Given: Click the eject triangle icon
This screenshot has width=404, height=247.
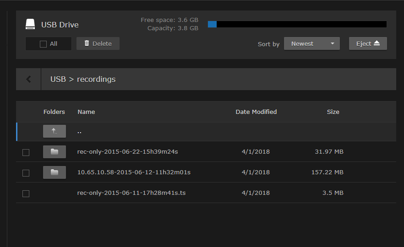Looking at the screenshot, I should point(377,43).
